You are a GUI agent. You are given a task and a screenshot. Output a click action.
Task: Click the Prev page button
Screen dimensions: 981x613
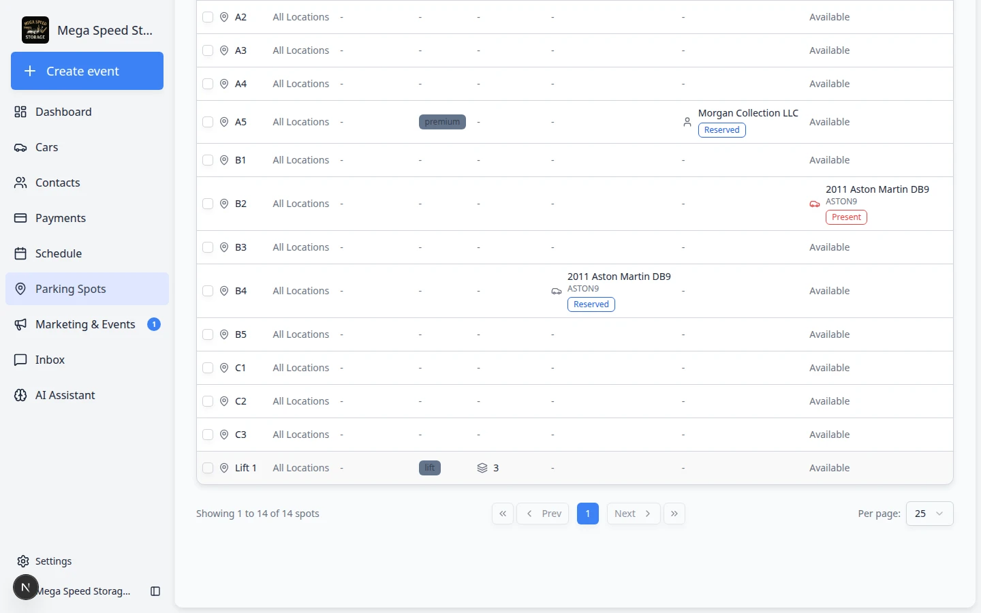point(543,514)
